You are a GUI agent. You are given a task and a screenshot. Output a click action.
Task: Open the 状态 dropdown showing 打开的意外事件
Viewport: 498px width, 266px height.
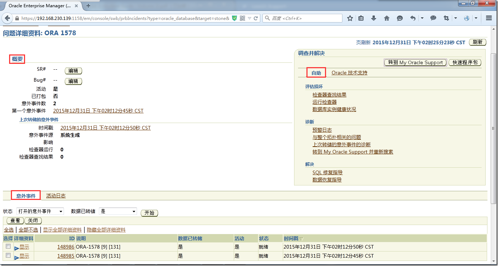point(40,211)
